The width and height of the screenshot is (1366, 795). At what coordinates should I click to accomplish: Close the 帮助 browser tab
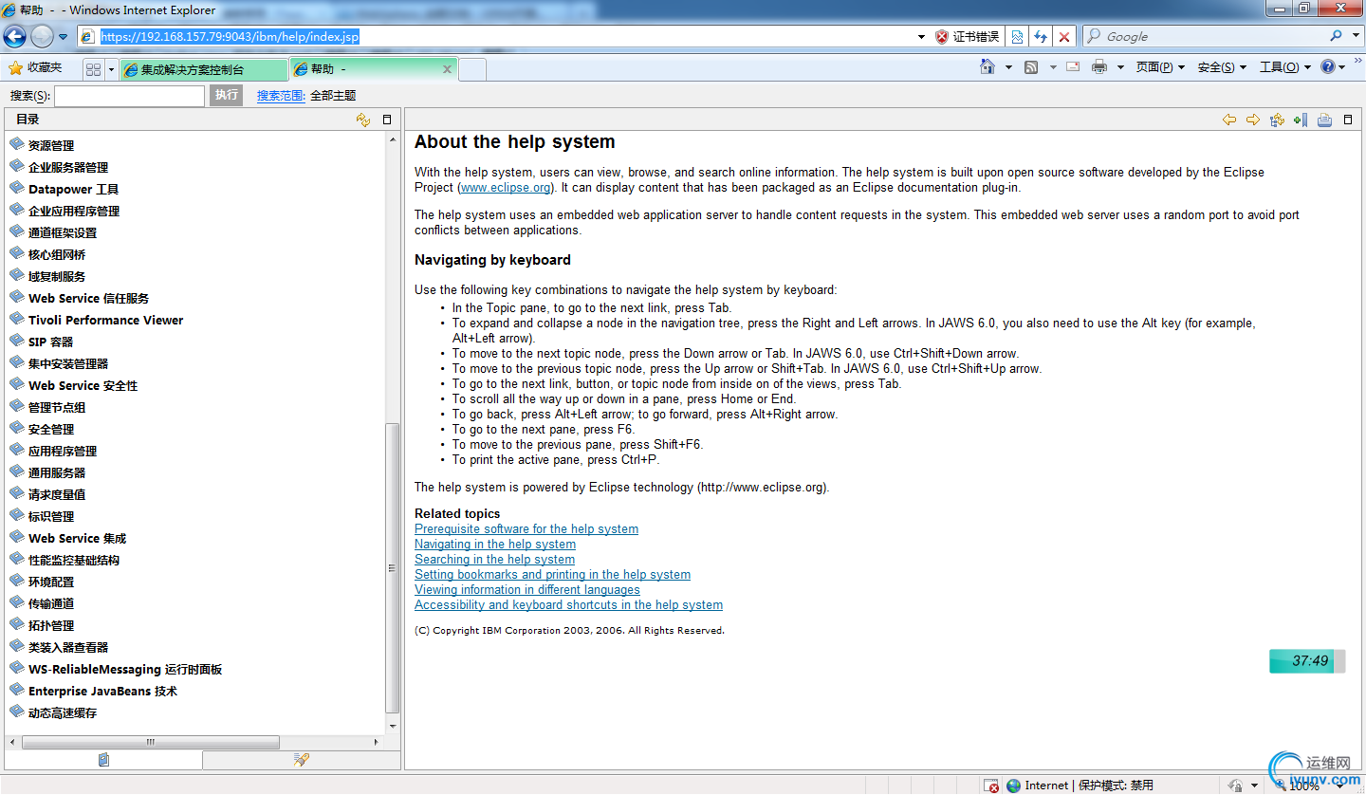click(x=448, y=69)
